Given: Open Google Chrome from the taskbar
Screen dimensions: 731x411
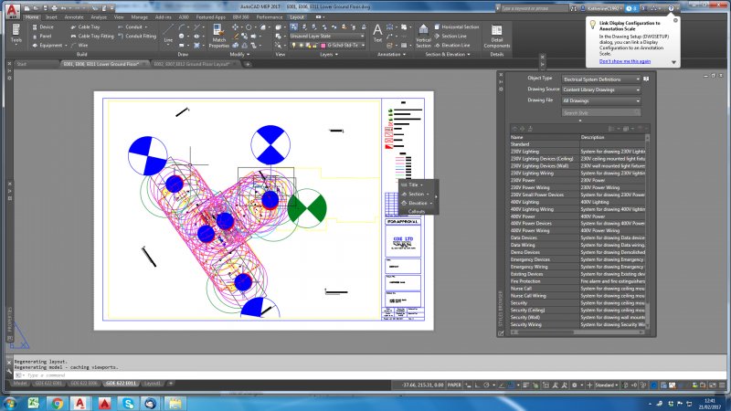Looking at the screenshot, I should point(57,402).
